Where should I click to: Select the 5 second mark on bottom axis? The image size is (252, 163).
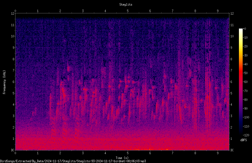tap(128, 153)
